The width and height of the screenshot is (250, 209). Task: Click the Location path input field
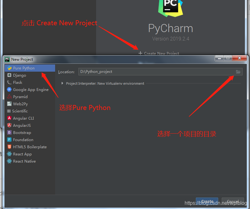coord(160,72)
